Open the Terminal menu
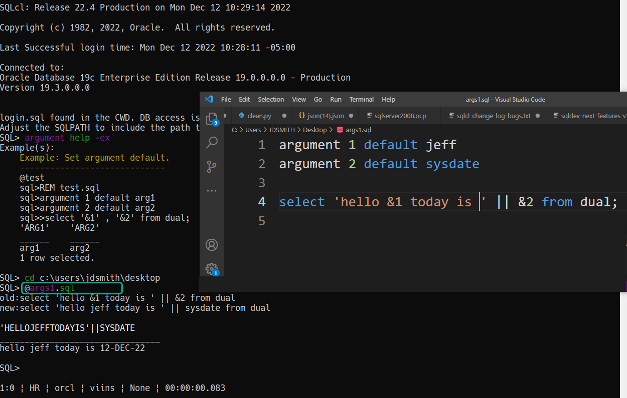The width and height of the screenshot is (627, 398). (362, 99)
